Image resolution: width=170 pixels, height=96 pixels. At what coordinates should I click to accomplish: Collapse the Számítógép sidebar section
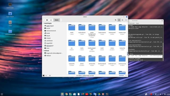pos(43,23)
